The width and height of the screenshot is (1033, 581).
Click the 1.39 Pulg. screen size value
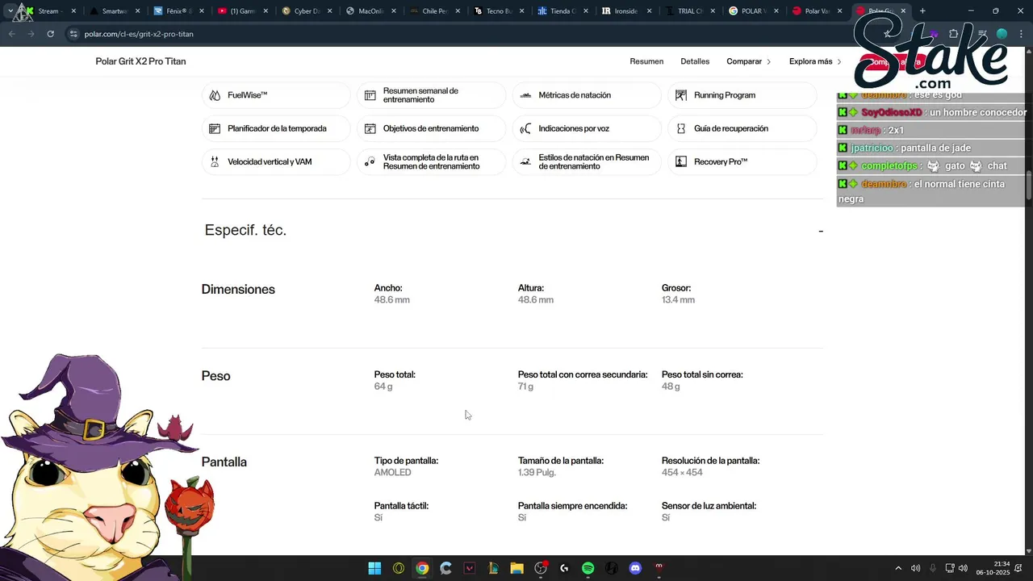point(537,473)
